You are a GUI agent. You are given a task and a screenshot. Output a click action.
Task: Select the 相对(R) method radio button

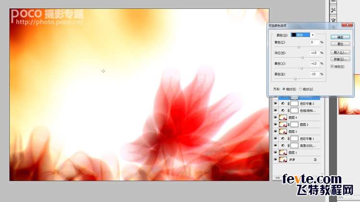(x=284, y=89)
